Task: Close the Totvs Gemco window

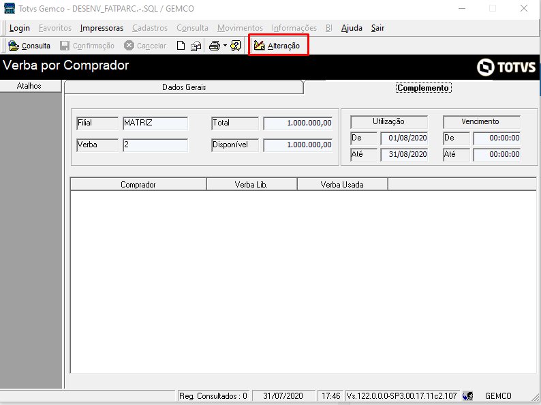Action: click(x=524, y=8)
